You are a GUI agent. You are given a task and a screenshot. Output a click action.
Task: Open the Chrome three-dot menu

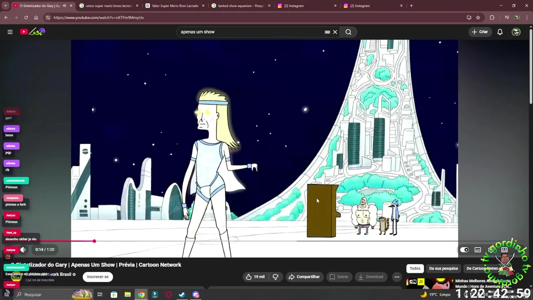pyautogui.click(x=528, y=17)
